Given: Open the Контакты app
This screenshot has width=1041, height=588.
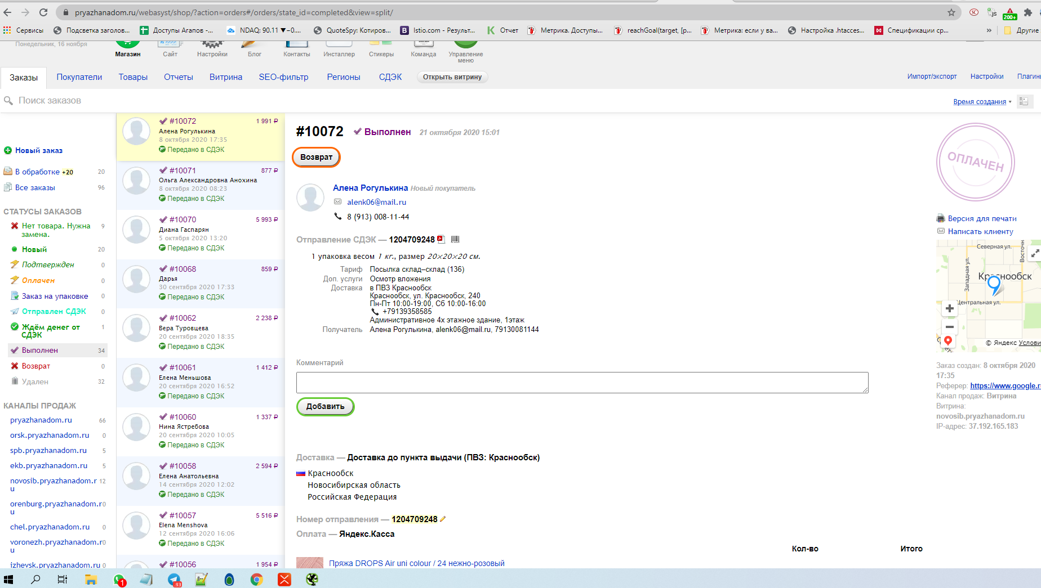Looking at the screenshot, I should click(x=297, y=49).
